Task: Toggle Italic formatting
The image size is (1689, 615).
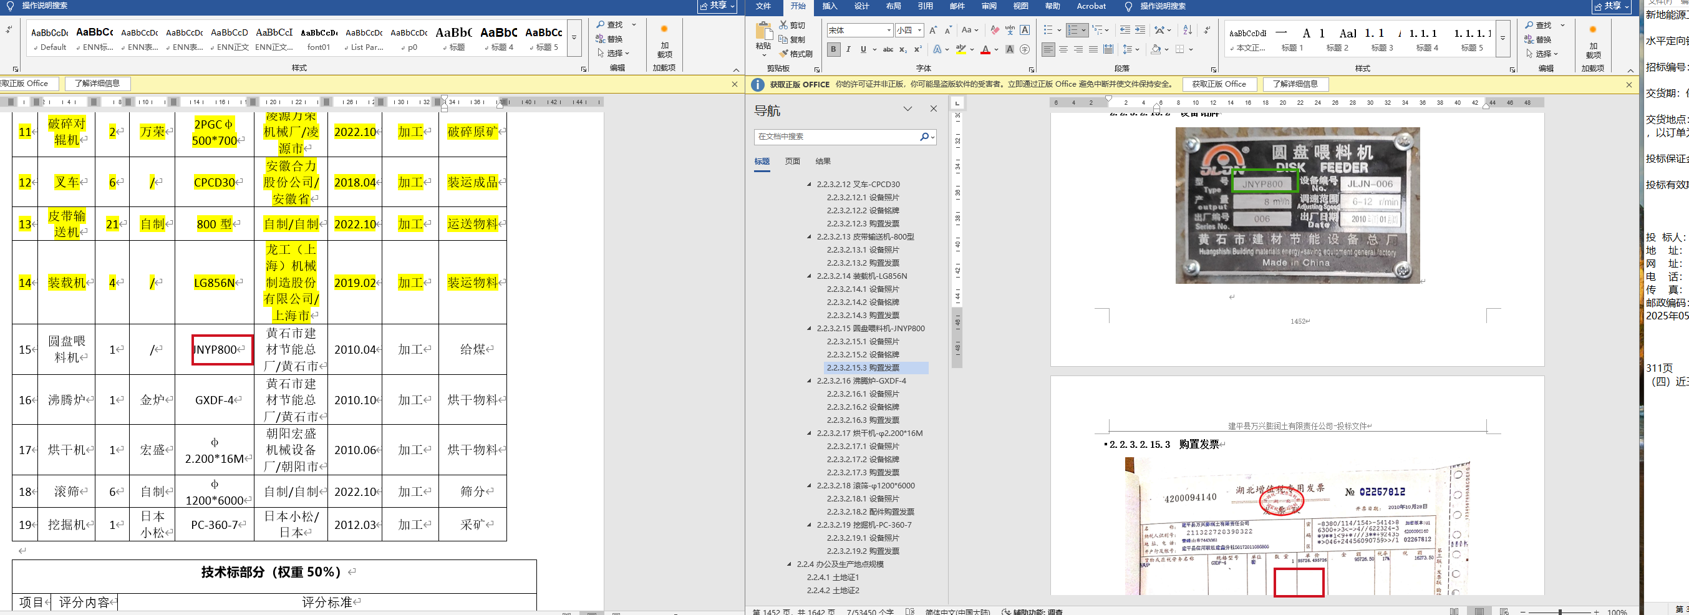Action: 848,49
